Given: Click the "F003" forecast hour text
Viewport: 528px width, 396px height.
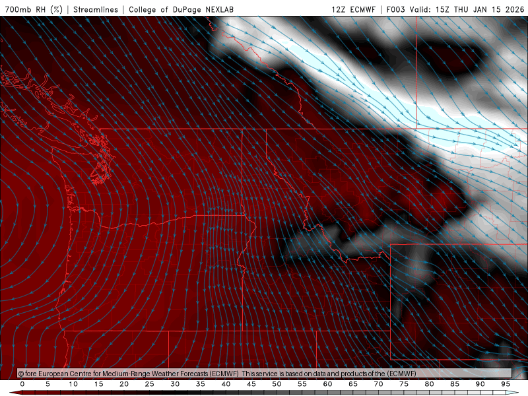Looking at the screenshot, I should coord(396,9).
